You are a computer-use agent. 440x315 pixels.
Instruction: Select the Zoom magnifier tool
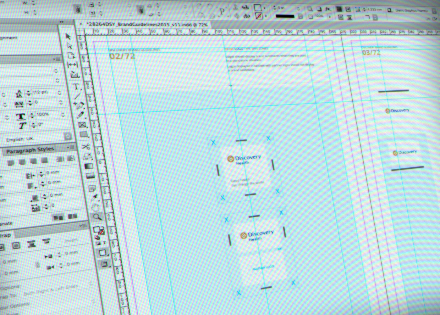[x=97, y=217]
